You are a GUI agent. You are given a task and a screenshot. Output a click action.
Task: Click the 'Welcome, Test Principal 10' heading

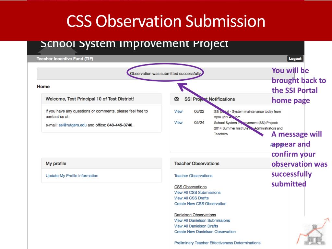coord(90,99)
